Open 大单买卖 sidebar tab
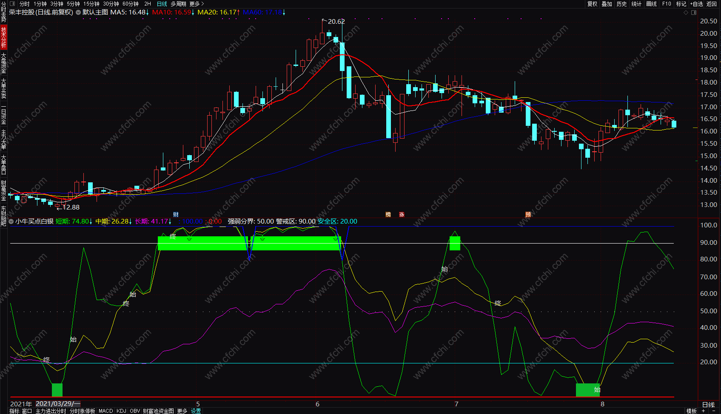Viewport: 721px width, 414px height. click(x=3, y=88)
